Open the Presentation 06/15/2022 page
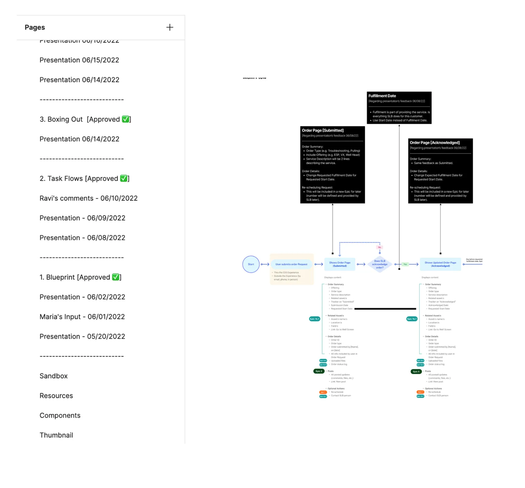525x488 pixels. tap(79, 60)
